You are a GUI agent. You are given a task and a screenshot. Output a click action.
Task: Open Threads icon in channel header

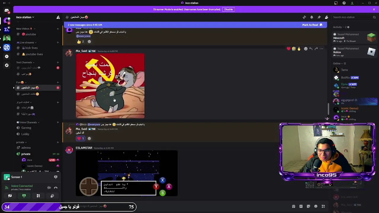click(304, 17)
